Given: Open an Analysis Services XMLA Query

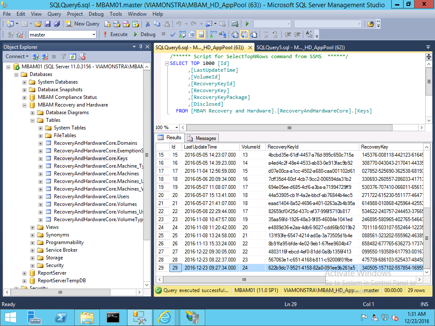Looking at the screenshot, I should coord(136,24).
